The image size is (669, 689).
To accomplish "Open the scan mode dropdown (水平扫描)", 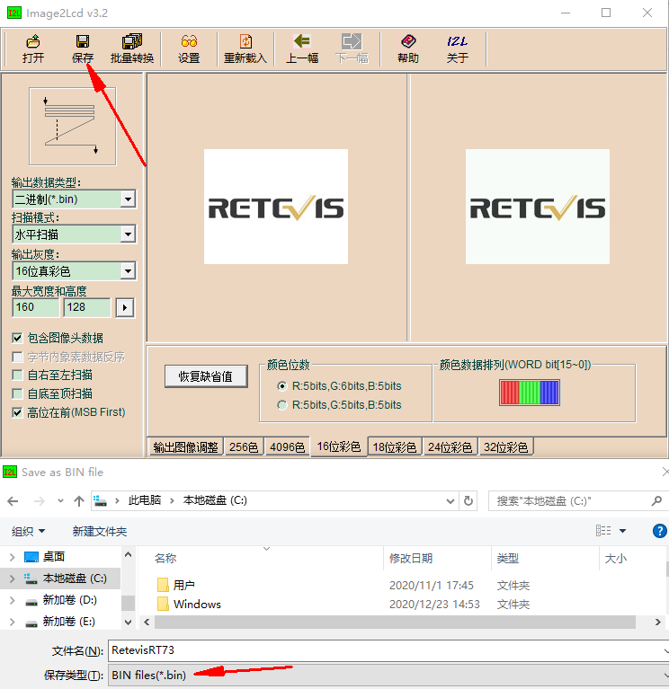I will [128, 234].
